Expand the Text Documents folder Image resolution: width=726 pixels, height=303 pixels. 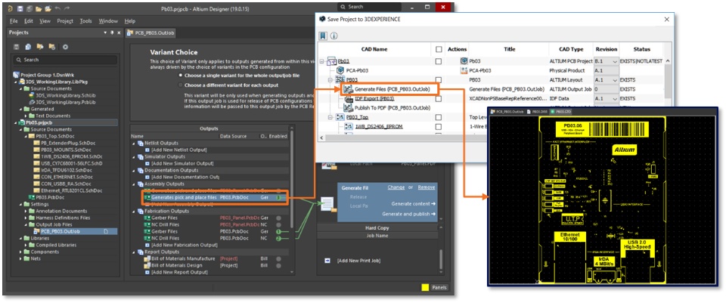point(26,116)
